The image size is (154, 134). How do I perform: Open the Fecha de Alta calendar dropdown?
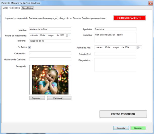[140, 47]
